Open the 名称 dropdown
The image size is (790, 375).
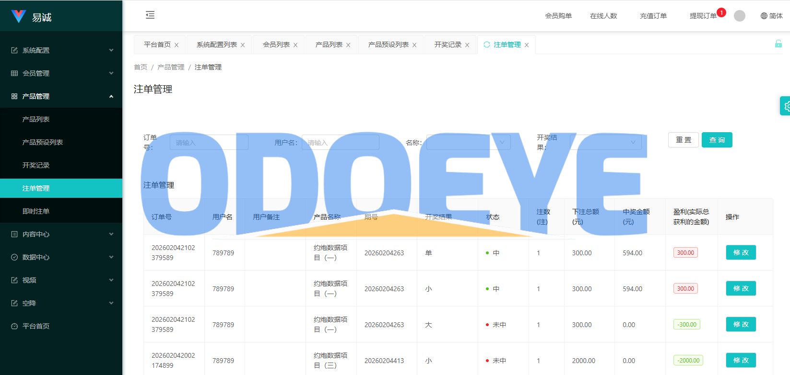coord(469,142)
